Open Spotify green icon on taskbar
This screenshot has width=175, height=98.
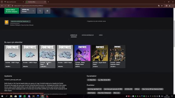[25, 96]
